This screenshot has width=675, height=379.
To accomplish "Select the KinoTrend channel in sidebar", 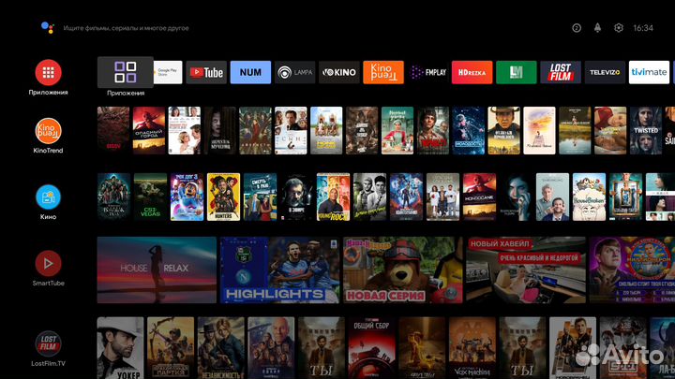I will (48, 130).
